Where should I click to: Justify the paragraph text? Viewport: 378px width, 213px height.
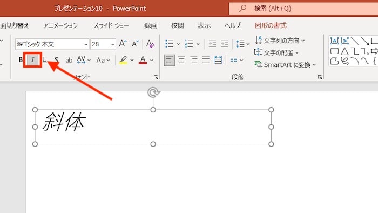206,60
